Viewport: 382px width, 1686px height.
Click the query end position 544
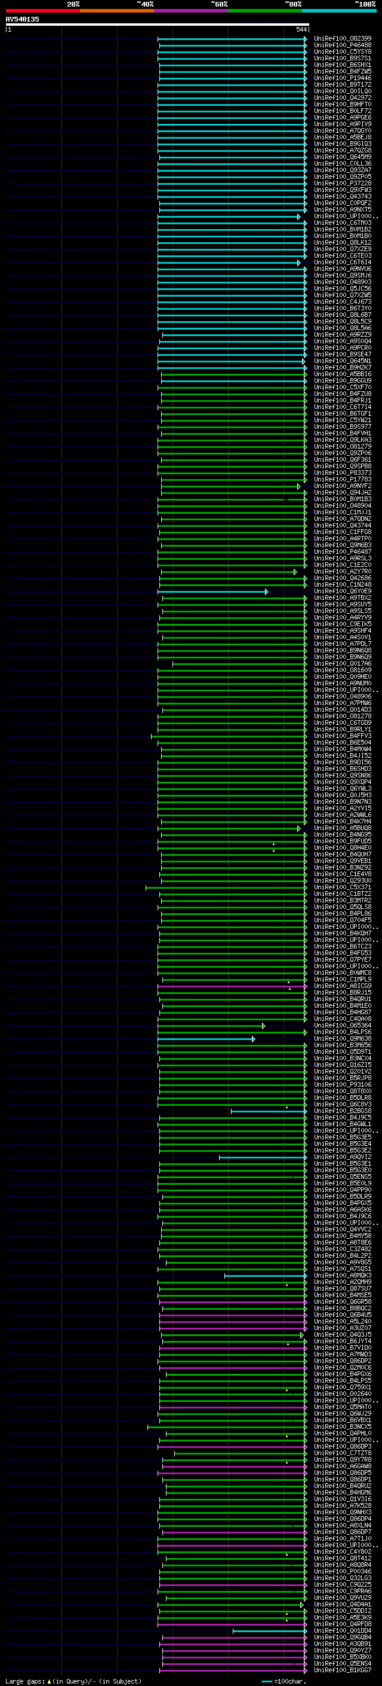(301, 29)
